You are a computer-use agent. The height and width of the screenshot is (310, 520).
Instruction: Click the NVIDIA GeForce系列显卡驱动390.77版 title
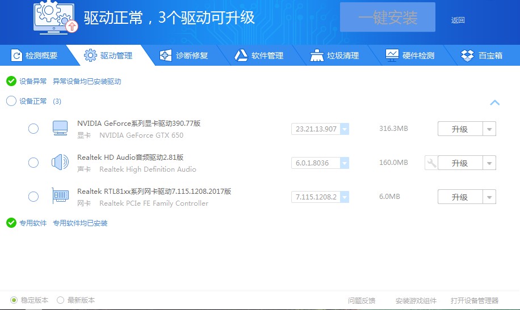[x=139, y=123]
